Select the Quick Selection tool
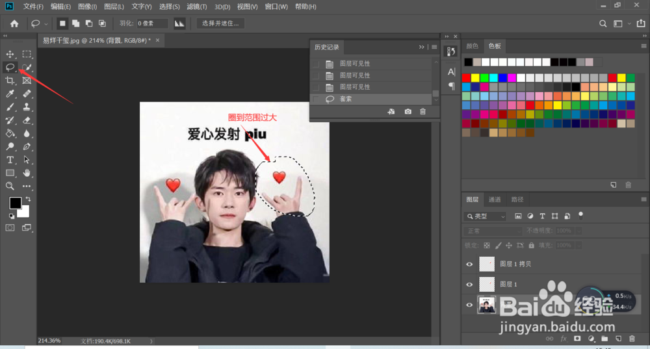 click(x=27, y=68)
